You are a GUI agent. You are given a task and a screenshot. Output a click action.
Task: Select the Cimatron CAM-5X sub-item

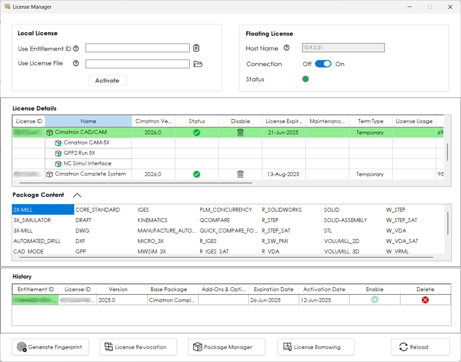click(x=87, y=143)
